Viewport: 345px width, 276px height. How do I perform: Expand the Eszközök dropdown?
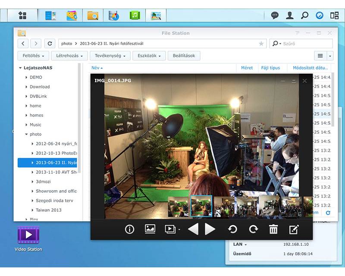point(149,56)
